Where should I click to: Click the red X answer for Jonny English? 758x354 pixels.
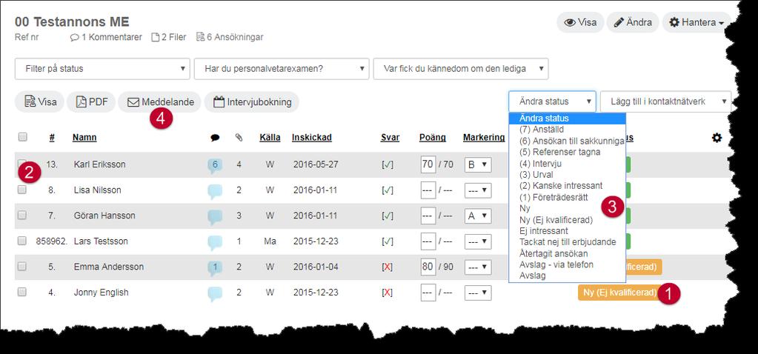(388, 293)
